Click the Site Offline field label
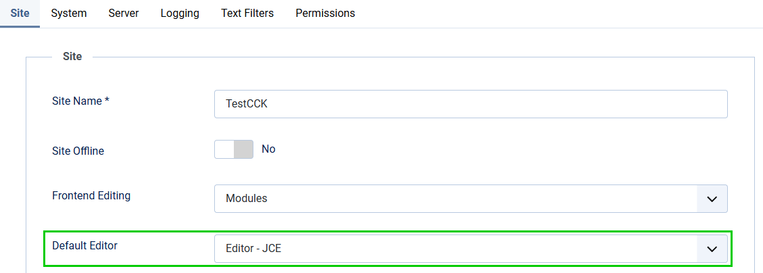This screenshot has width=763, height=273. click(x=78, y=151)
